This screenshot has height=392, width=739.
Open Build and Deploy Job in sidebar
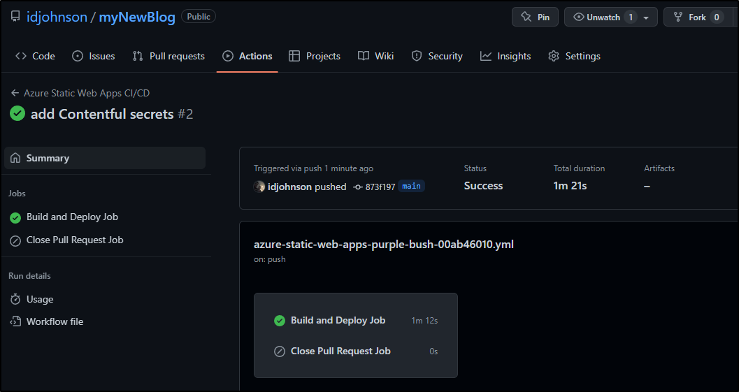tap(72, 217)
